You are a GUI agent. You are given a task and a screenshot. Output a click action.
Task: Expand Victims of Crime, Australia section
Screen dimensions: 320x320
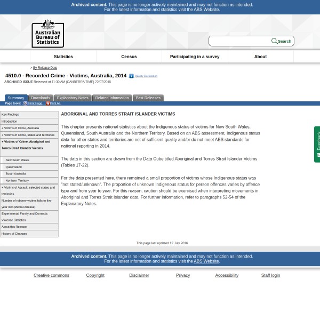tap(21, 128)
